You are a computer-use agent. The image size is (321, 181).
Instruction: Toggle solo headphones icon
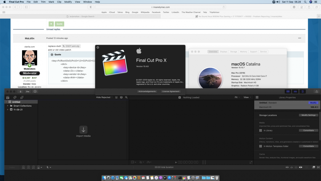(x=296, y=167)
